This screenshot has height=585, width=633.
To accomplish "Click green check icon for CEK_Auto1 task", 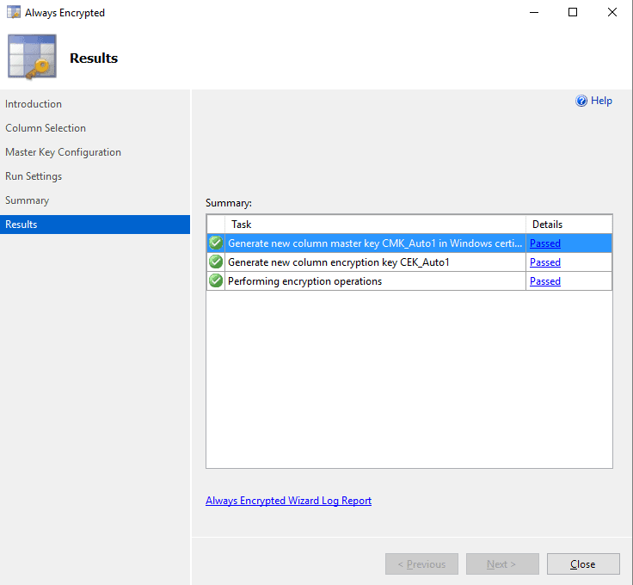I will (216, 262).
